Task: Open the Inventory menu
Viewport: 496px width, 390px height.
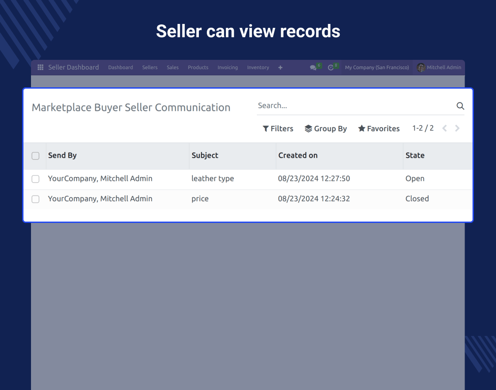Action: point(258,67)
